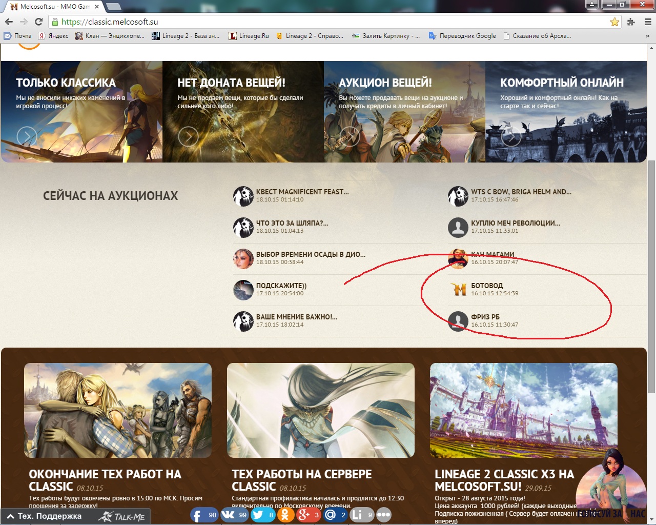Screen dimensions: 656x525
Task: Share the page on Odnoklassniki
Action: (285, 515)
